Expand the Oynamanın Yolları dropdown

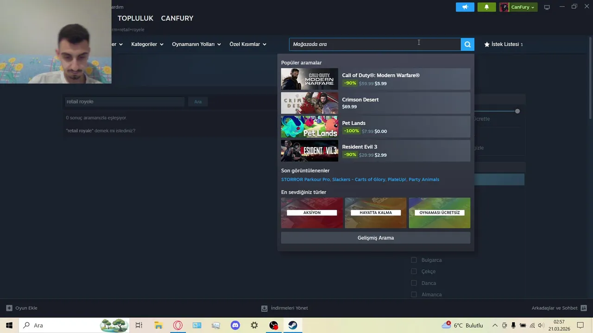click(196, 44)
